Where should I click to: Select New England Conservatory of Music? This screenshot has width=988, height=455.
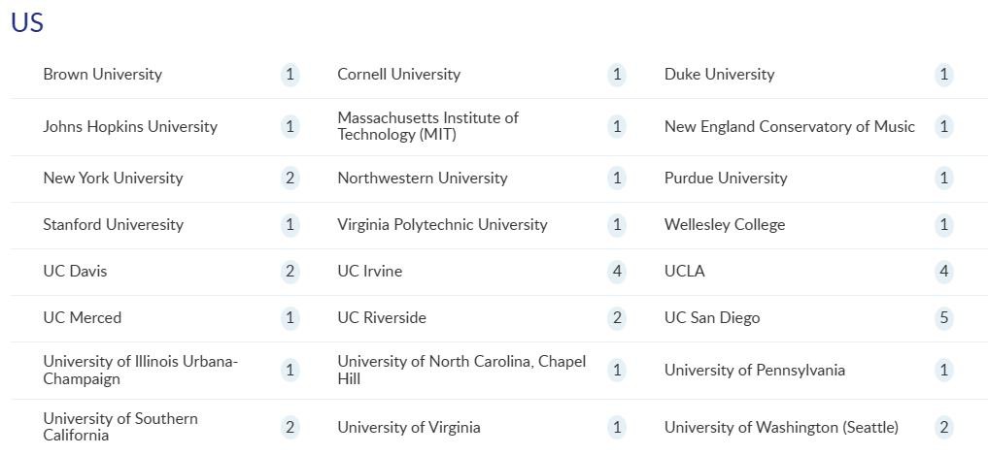pos(789,127)
